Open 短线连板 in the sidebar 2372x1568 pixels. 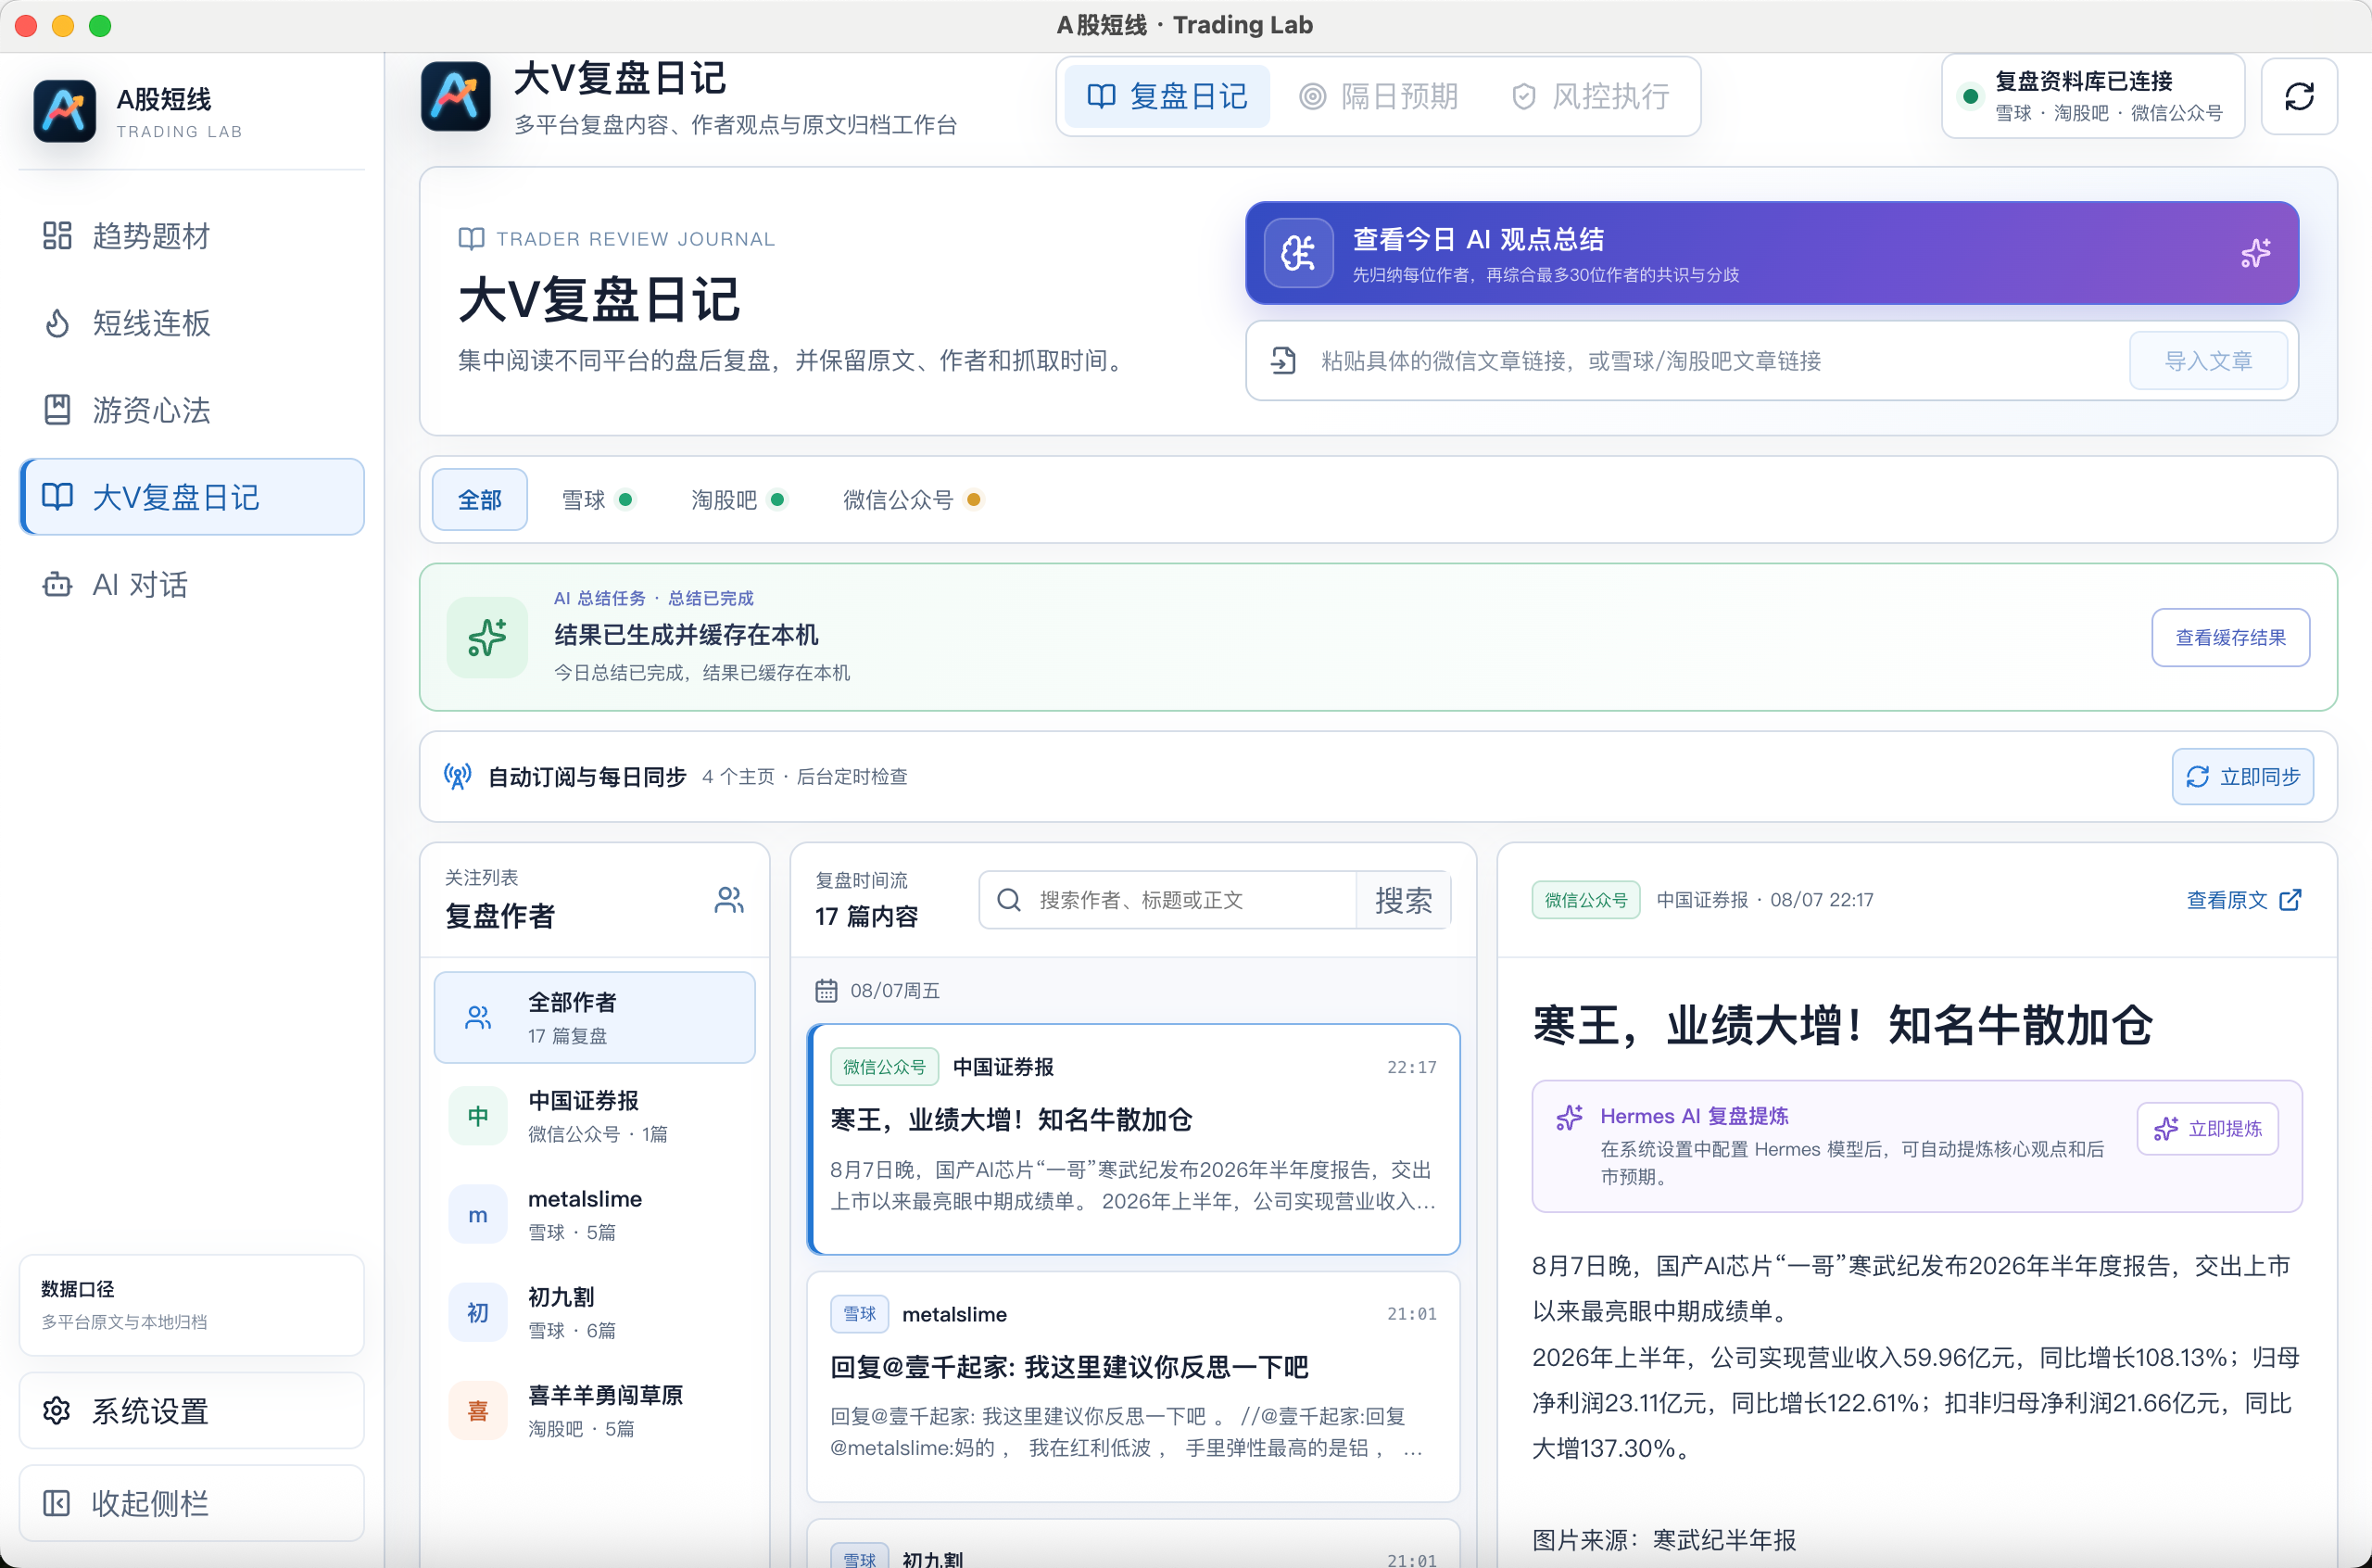pos(191,323)
